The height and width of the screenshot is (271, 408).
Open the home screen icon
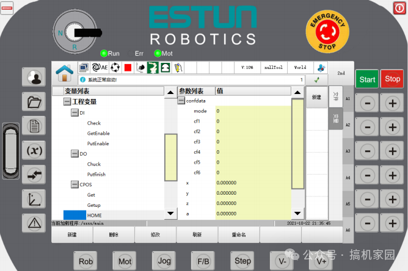coord(65,73)
